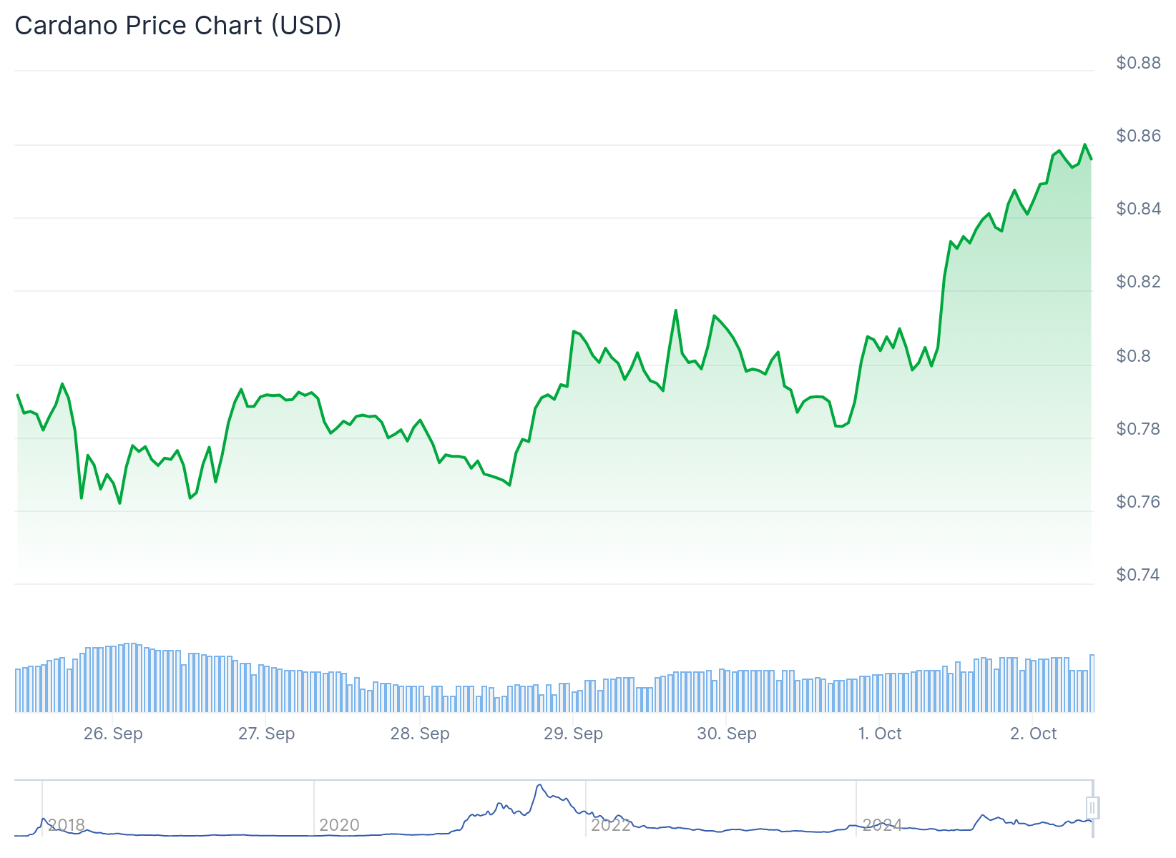The height and width of the screenshot is (858, 1176).
Task: Click the 2018 label in the navigator
Action: 67,825
